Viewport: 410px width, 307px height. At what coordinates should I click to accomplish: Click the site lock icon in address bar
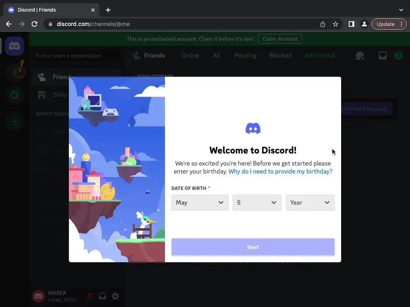coord(50,24)
